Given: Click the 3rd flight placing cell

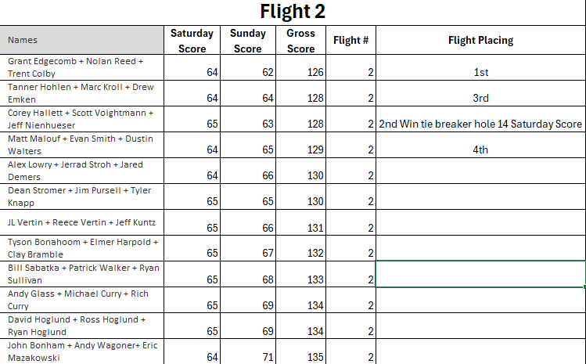Looking at the screenshot, I should click(480, 98).
